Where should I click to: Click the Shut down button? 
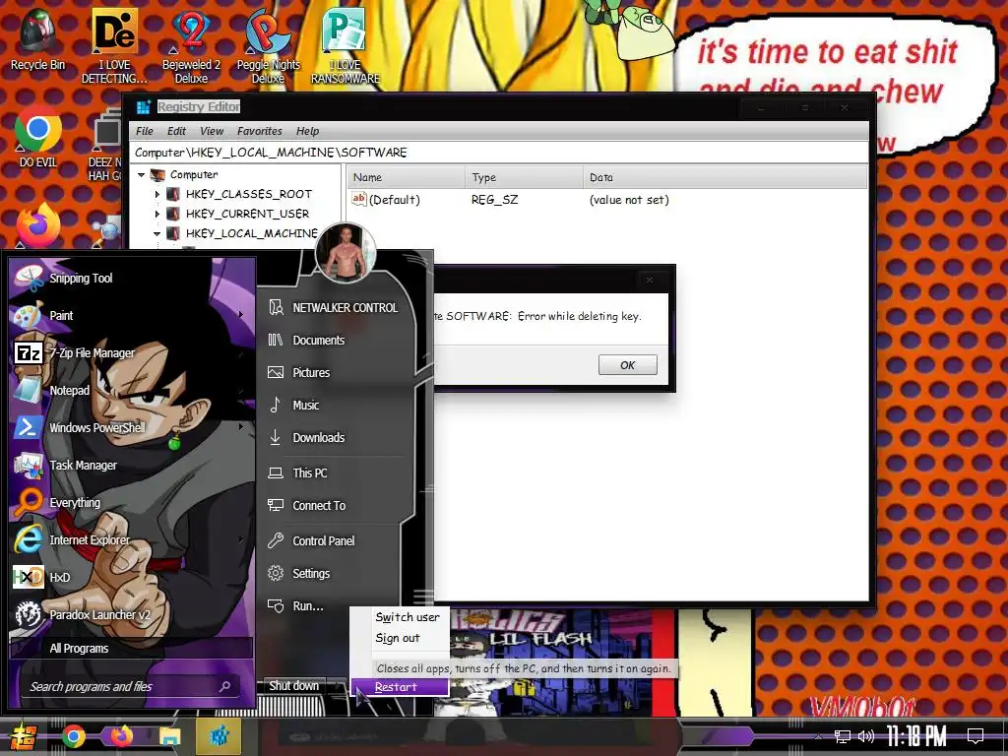(x=293, y=686)
